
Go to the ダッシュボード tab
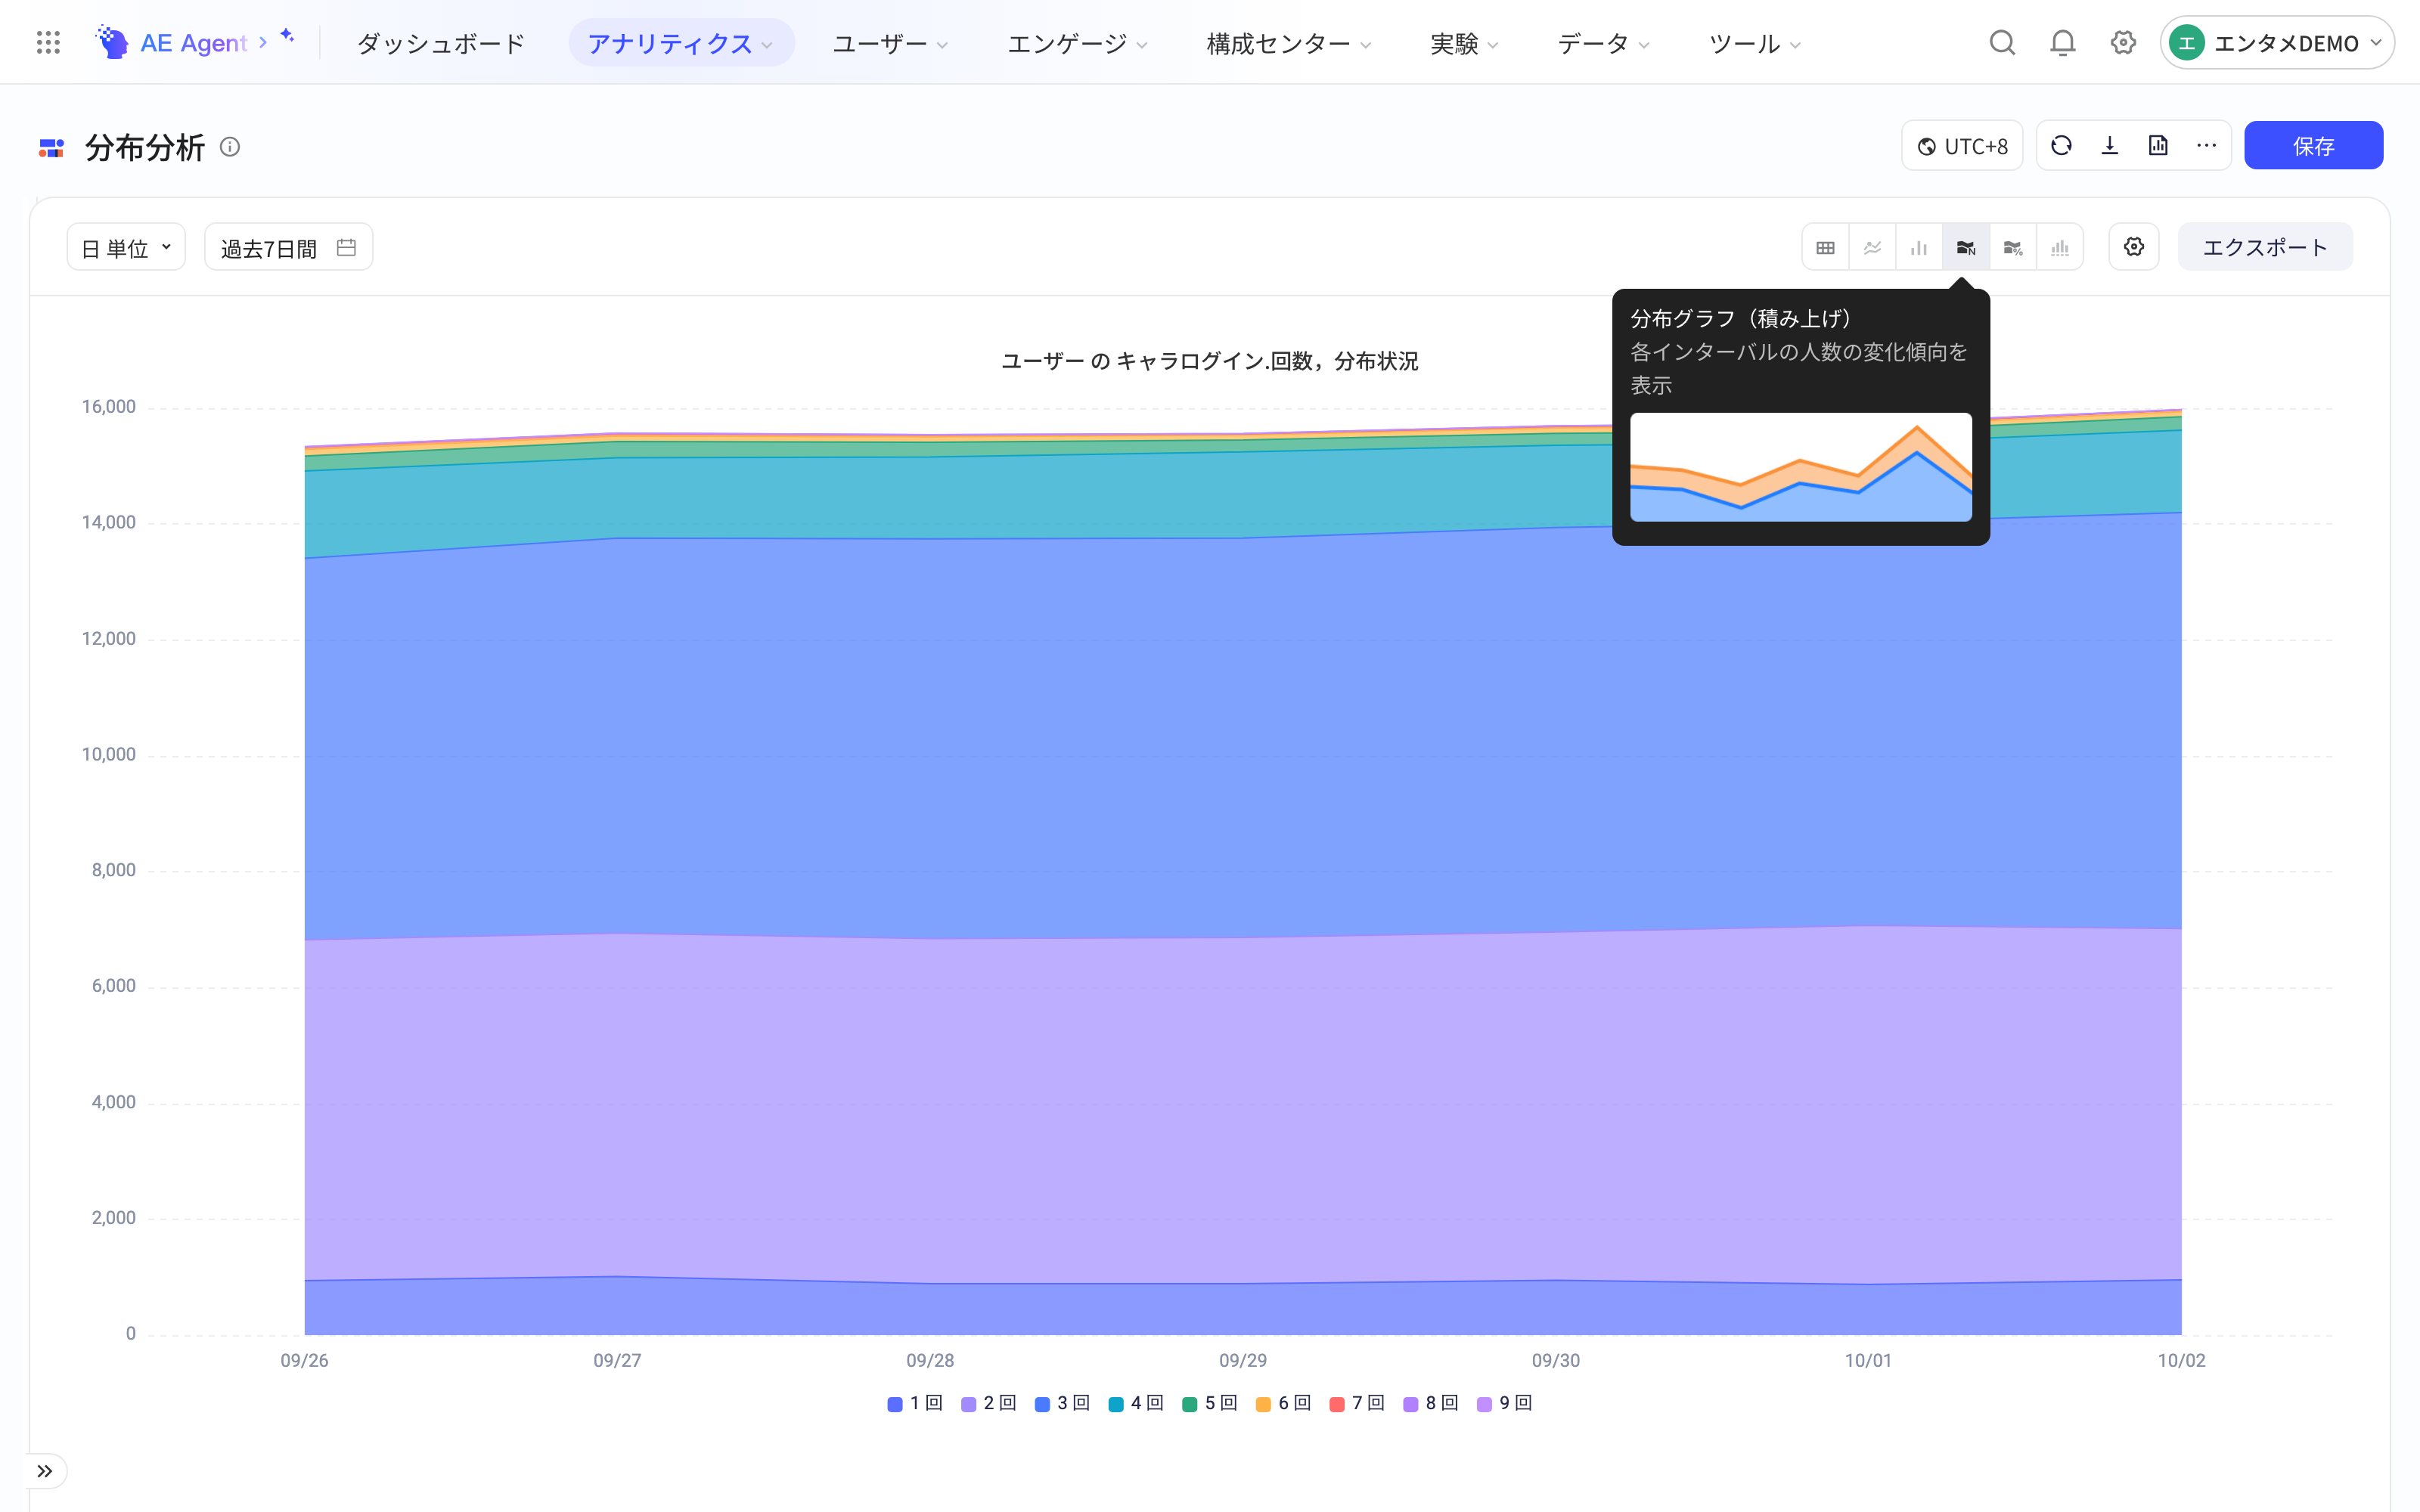(441, 43)
